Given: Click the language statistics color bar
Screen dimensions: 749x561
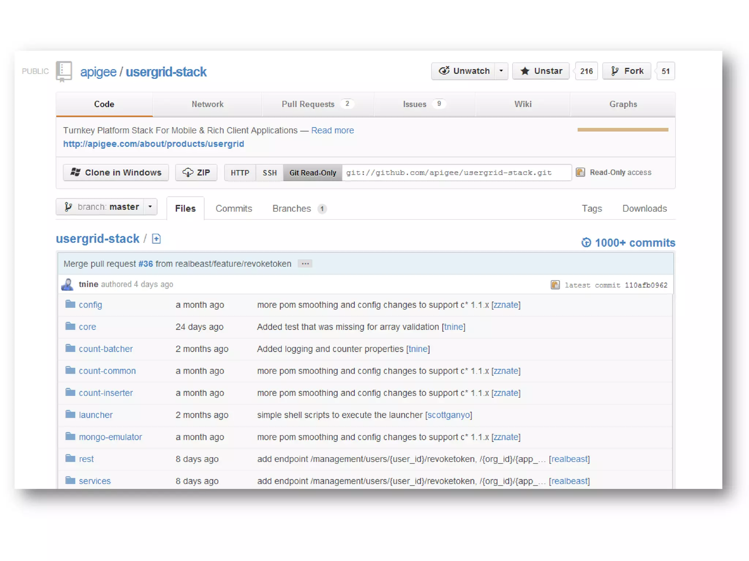Looking at the screenshot, I should click(x=622, y=130).
